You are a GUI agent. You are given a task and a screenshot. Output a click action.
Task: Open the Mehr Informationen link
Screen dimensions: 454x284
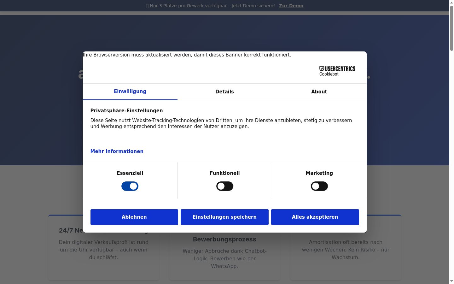(117, 151)
